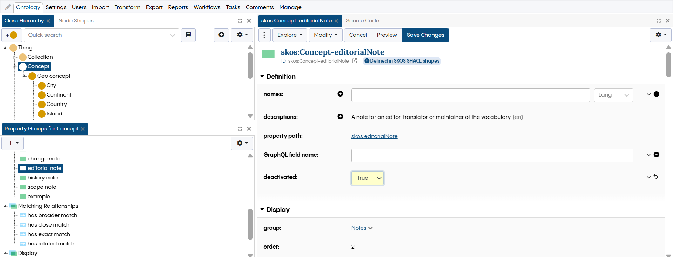Click the add new class button
673x257 pixels.
pos(12,35)
